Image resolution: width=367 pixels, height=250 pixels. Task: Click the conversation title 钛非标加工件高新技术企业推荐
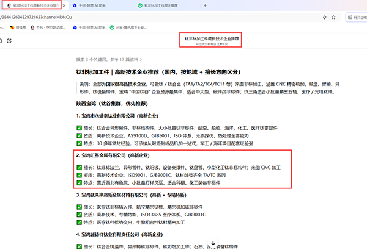[x=212, y=39]
